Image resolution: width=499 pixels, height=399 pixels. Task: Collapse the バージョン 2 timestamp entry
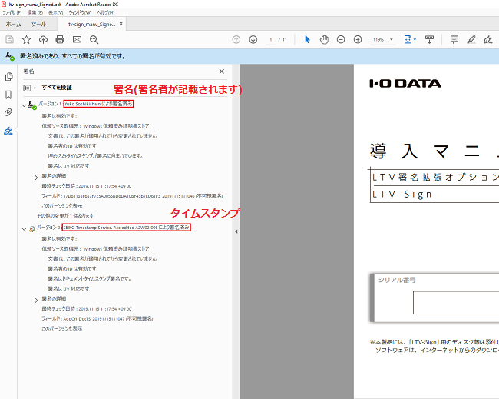pos(24,228)
